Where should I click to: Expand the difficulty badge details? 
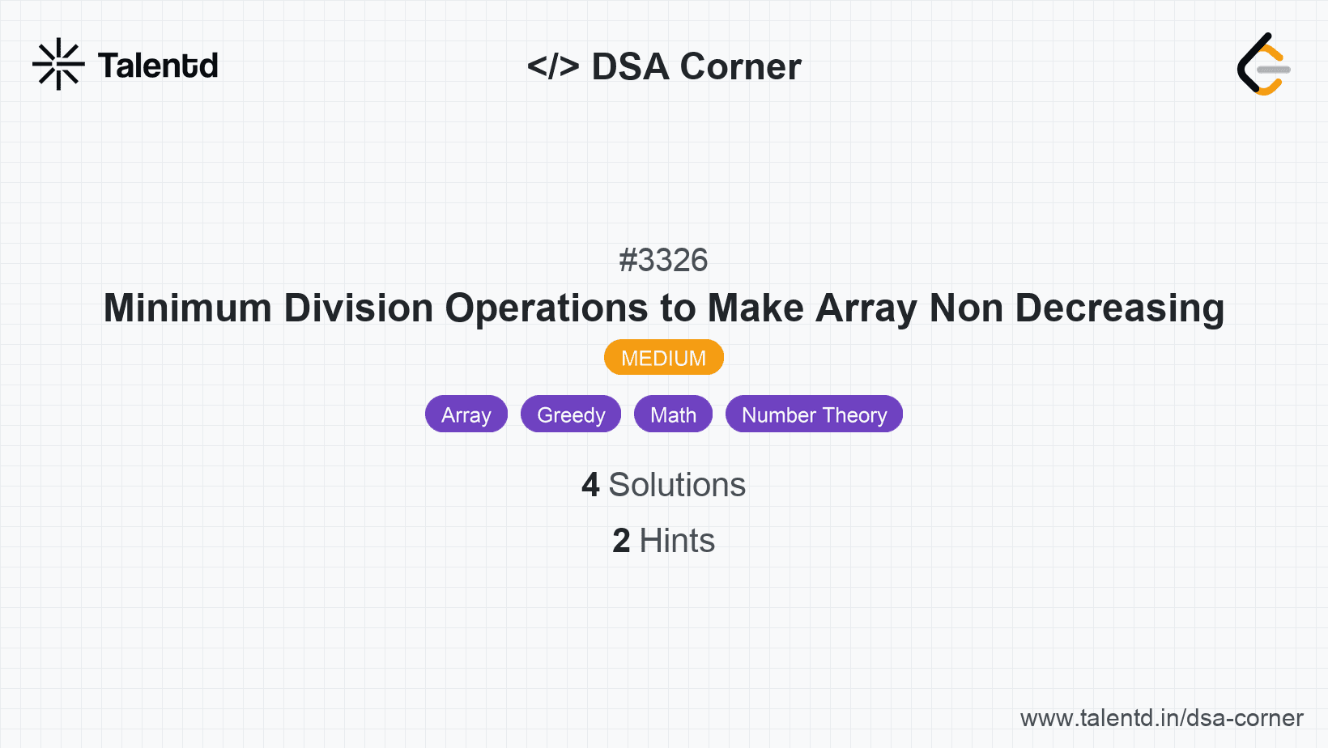[664, 357]
